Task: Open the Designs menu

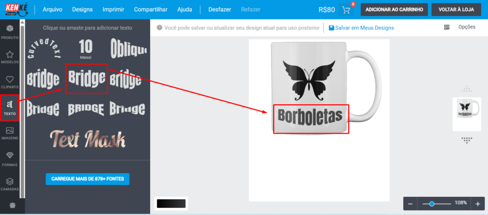Action: tap(82, 10)
